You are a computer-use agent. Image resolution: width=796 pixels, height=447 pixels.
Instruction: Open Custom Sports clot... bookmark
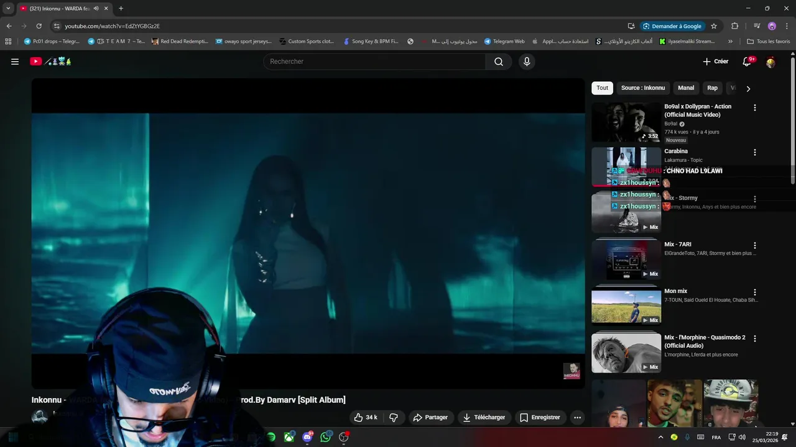click(307, 42)
